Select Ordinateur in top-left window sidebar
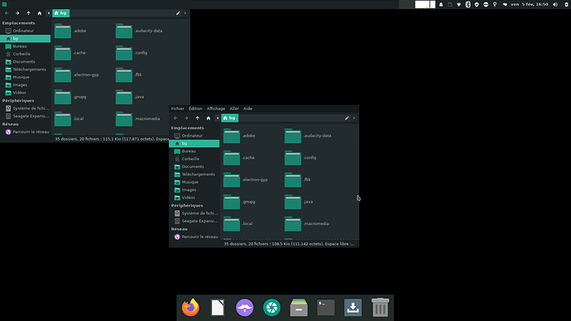571x321 pixels. [x=26, y=31]
